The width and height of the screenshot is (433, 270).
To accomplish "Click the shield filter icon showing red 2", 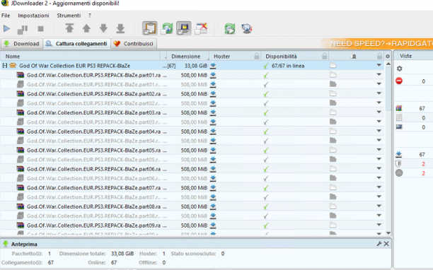I will coord(398,163).
